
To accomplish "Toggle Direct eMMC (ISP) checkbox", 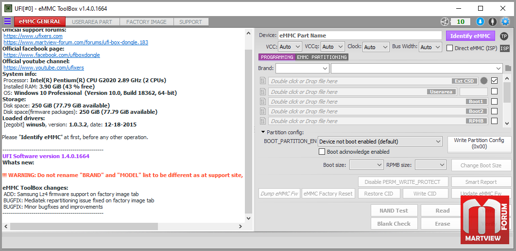I will pos(449,48).
